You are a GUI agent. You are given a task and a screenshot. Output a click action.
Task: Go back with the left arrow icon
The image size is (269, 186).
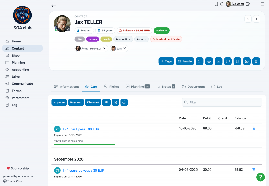point(54,6)
